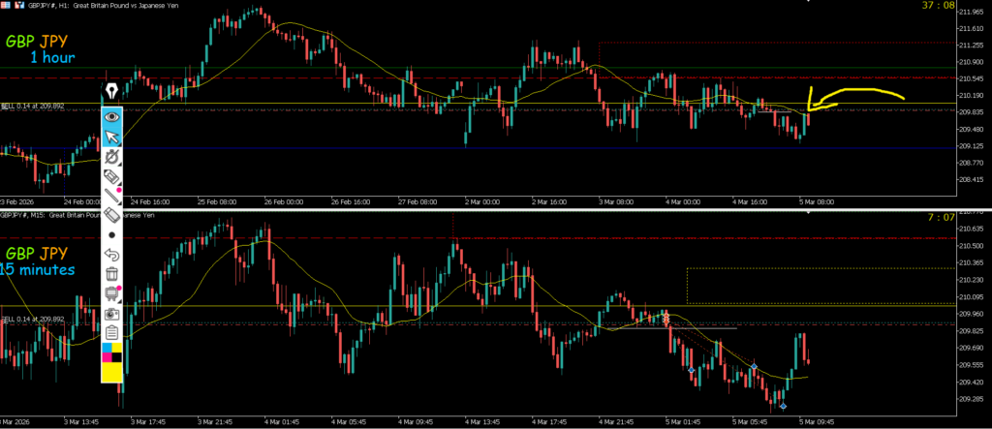
Task: Select the black dot pen size
Action: pyautogui.click(x=112, y=235)
